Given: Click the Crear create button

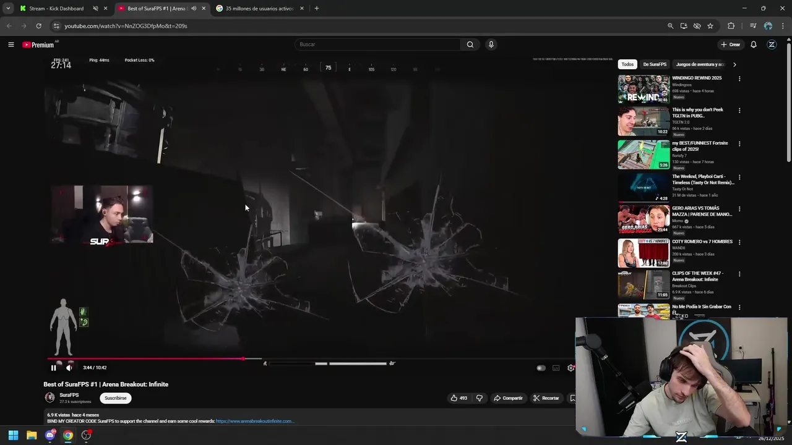Looking at the screenshot, I should (x=731, y=44).
